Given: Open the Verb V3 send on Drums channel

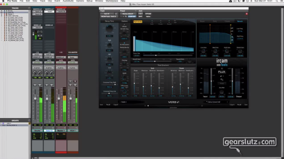Looking at the screenshot, I should point(37,28).
